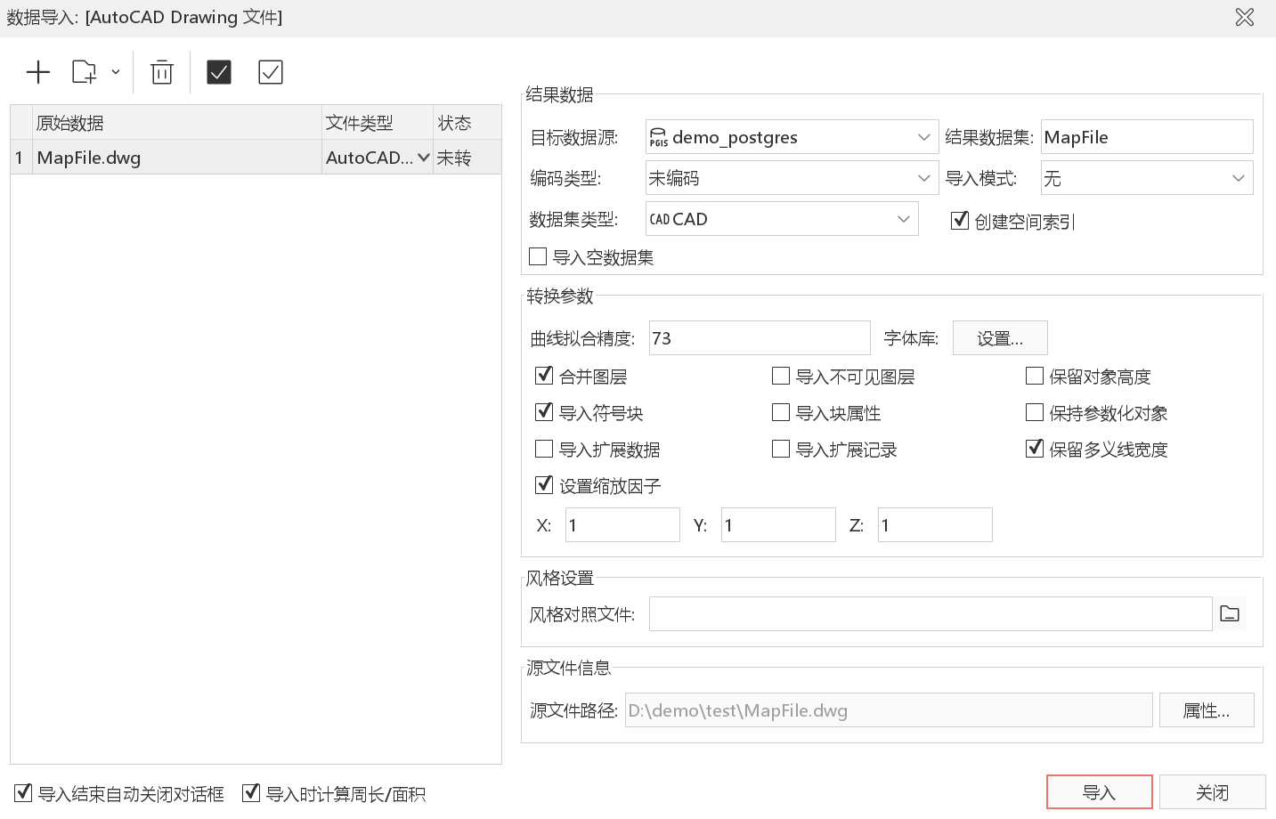Open the add folder dropdown arrow
This screenshot has width=1276, height=819.
(x=116, y=72)
